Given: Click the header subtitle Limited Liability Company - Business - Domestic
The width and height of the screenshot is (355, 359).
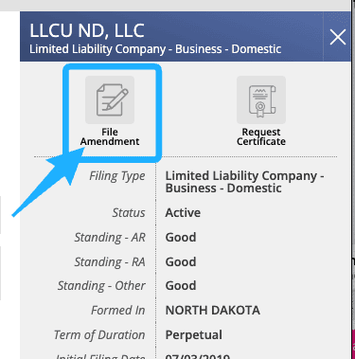Looking at the screenshot, I should point(155,49).
